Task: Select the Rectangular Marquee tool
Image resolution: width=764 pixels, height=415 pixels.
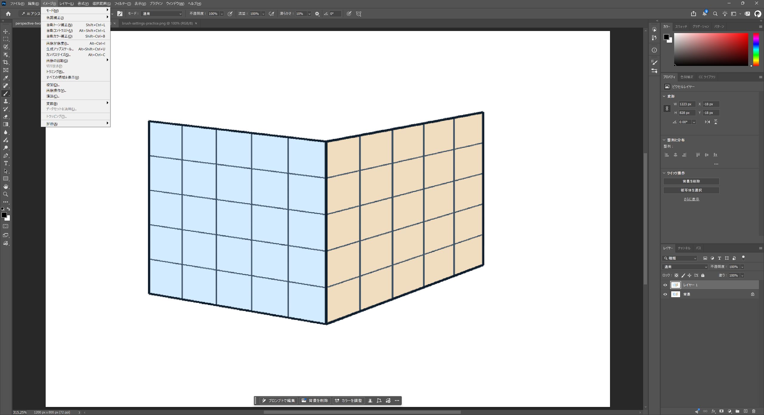Action: point(6,39)
